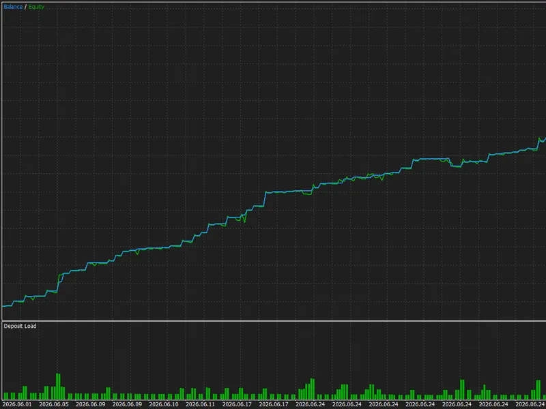Select the 2026.06.01 date axis label

[x=17, y=404]
